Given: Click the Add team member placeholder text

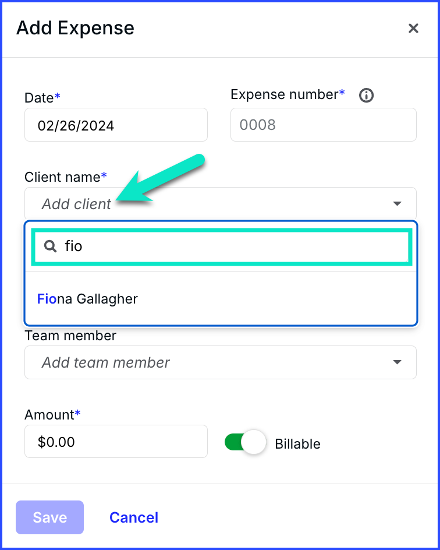Looking at the screenshot, I should click(x=105, y=362).
